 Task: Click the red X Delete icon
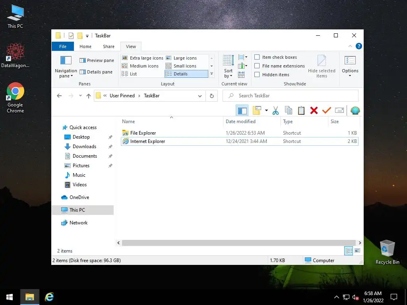(x=314, y=110)
